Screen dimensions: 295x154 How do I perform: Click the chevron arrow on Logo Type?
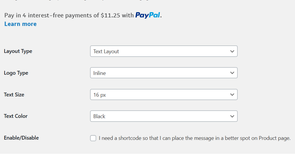click(232, 73)
